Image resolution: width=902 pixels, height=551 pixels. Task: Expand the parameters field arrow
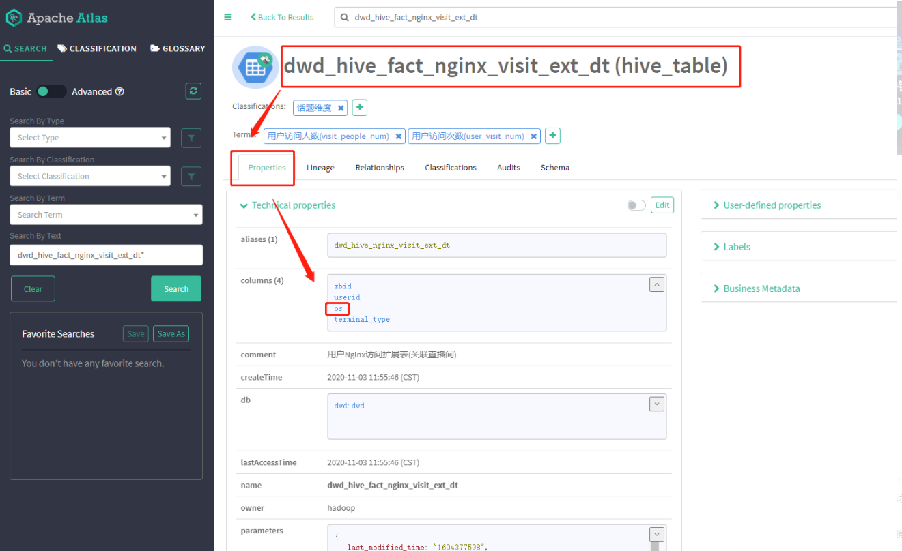(657, 535)
